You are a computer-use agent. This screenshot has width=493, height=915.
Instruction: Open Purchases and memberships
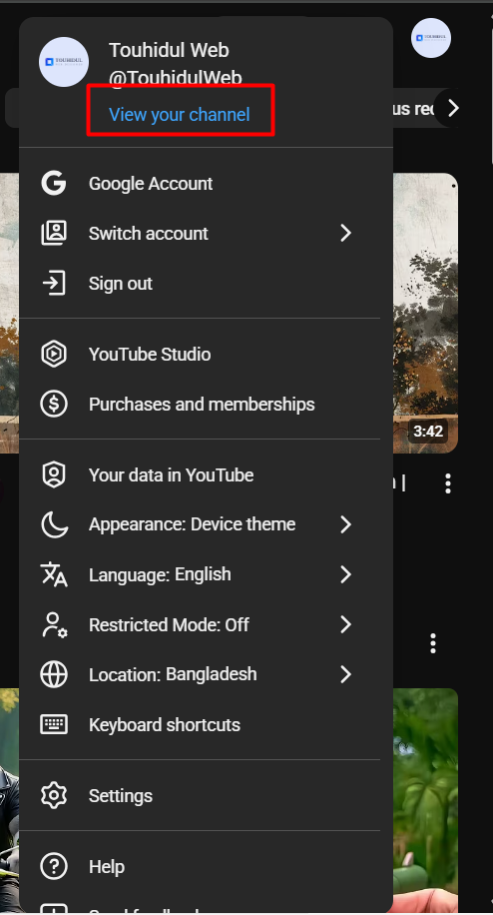point(200,405)
